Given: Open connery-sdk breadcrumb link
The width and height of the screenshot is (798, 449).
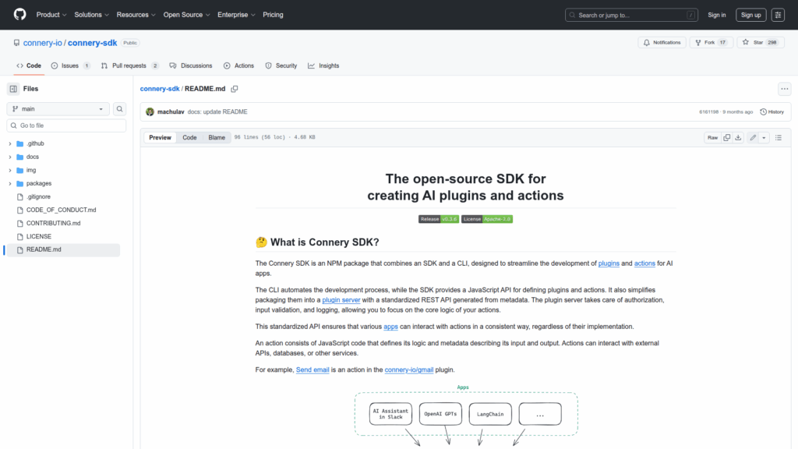Looking at the screenshot, I should (160, 89).
